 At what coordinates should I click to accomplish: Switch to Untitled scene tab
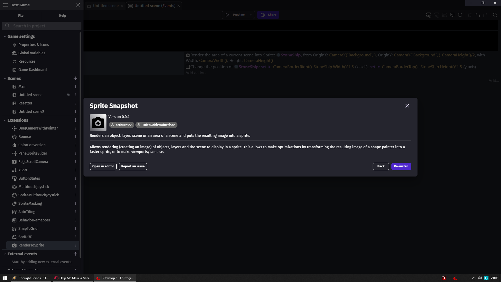pos(106,6)
